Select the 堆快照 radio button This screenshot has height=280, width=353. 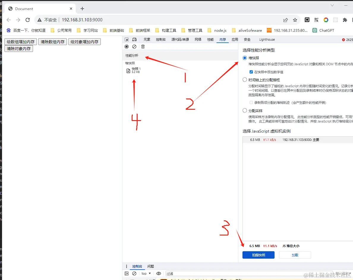tap(245, 58)
